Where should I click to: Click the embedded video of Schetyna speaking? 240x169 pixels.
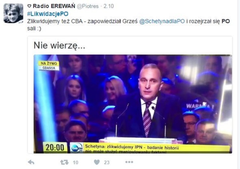[133, 104]
